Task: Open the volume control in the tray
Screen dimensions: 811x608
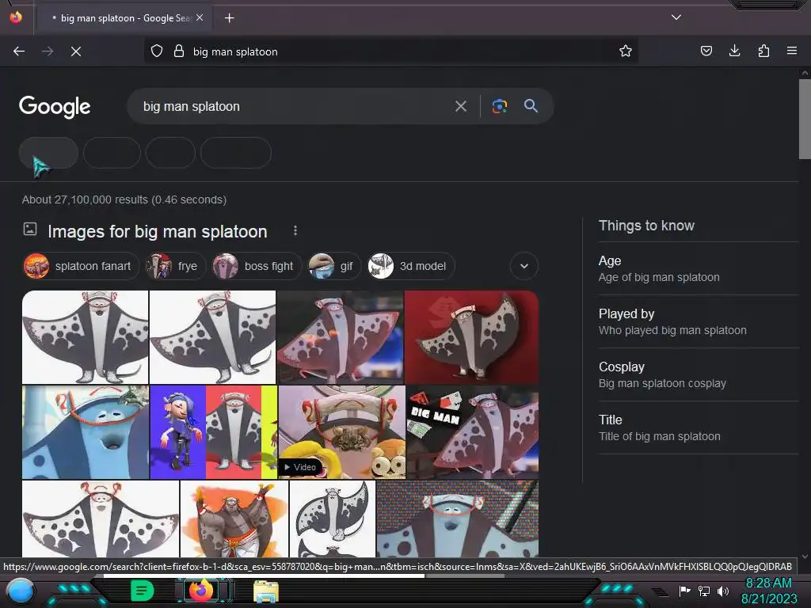Action: (x=723, y=591)
